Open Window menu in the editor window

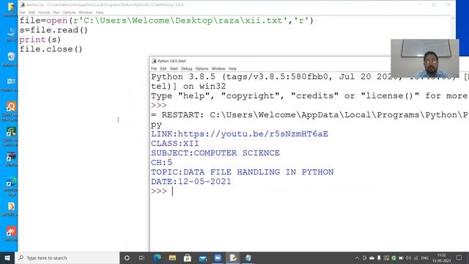click(x=86, y=12)
